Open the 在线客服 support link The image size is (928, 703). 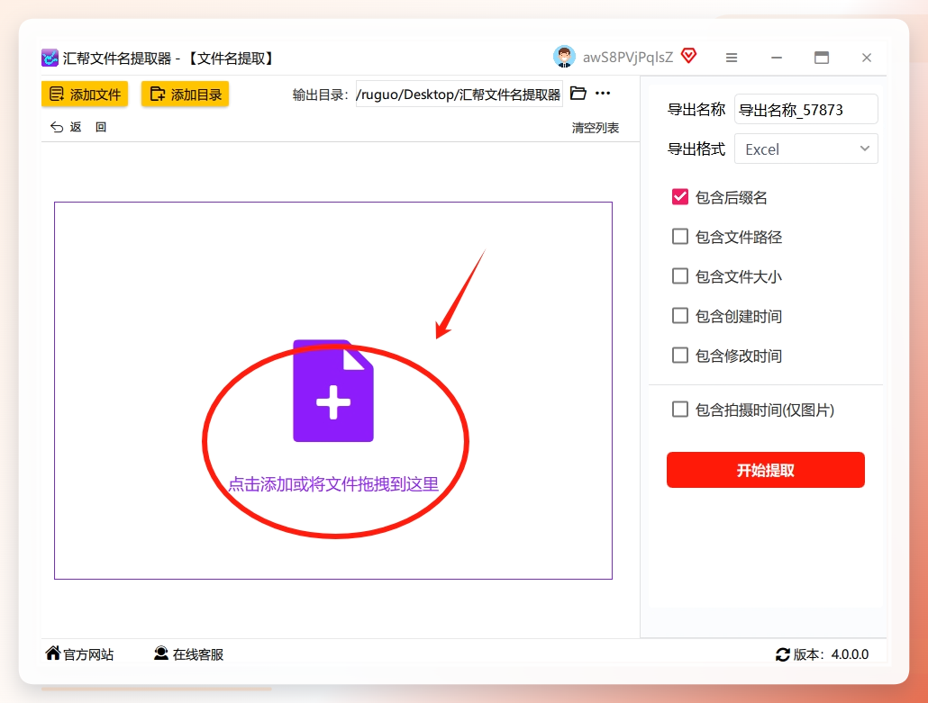point(188,653)
